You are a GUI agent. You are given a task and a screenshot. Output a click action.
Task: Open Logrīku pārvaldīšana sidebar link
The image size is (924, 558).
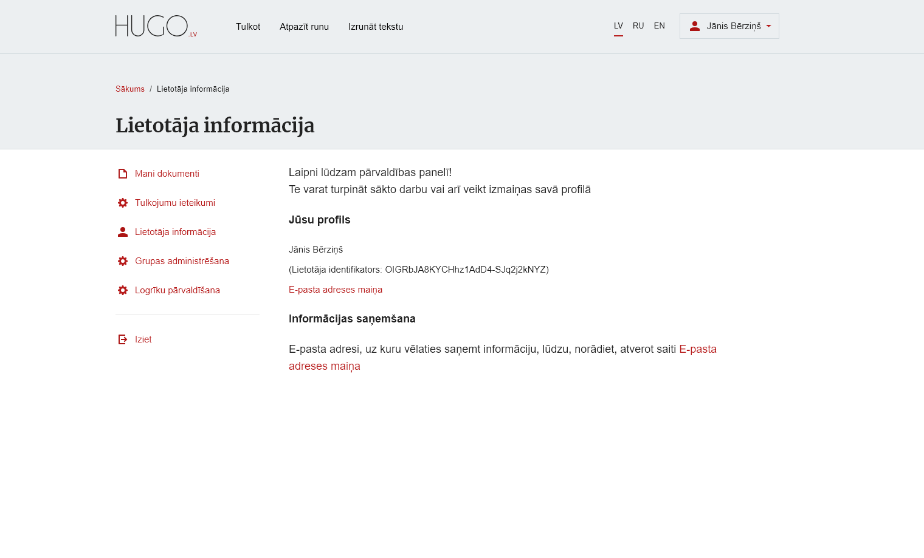(x=178, y=290)
